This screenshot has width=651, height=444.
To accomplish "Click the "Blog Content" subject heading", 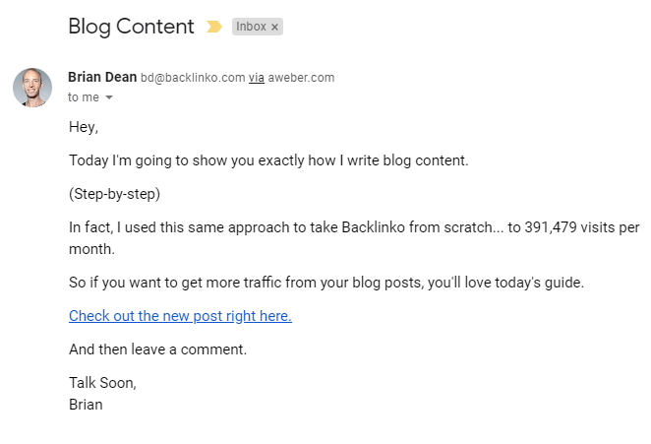I will click(131, 27).
